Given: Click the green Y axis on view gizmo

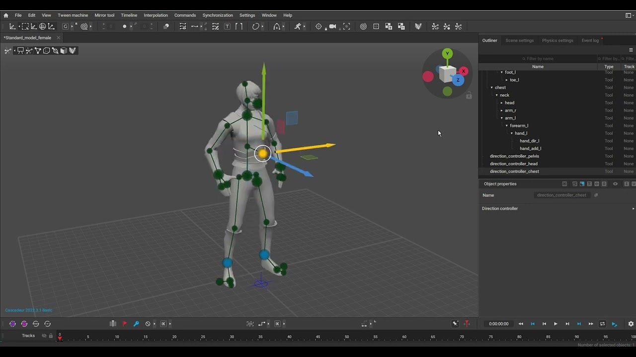Looking at the screenshot, I should tap(447, 54).
